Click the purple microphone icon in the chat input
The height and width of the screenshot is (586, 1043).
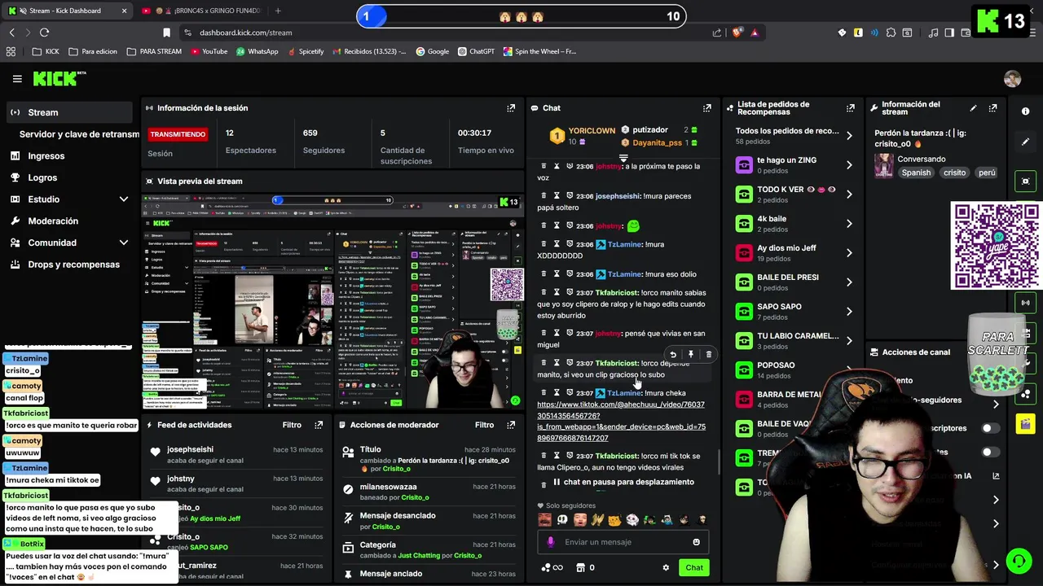[x=551, y=542]
